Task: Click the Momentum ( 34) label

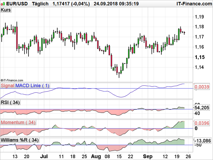Action: 18,122
